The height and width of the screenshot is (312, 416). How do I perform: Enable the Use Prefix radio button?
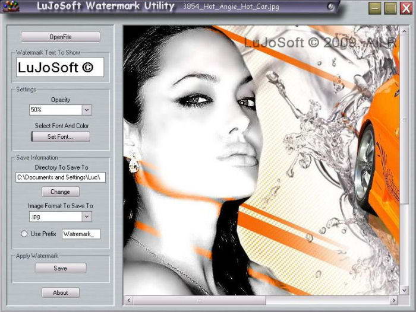24,234
